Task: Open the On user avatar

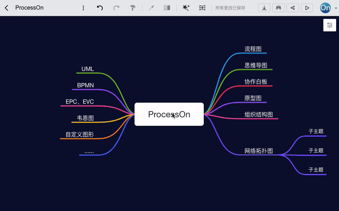Action: point(325,8)
